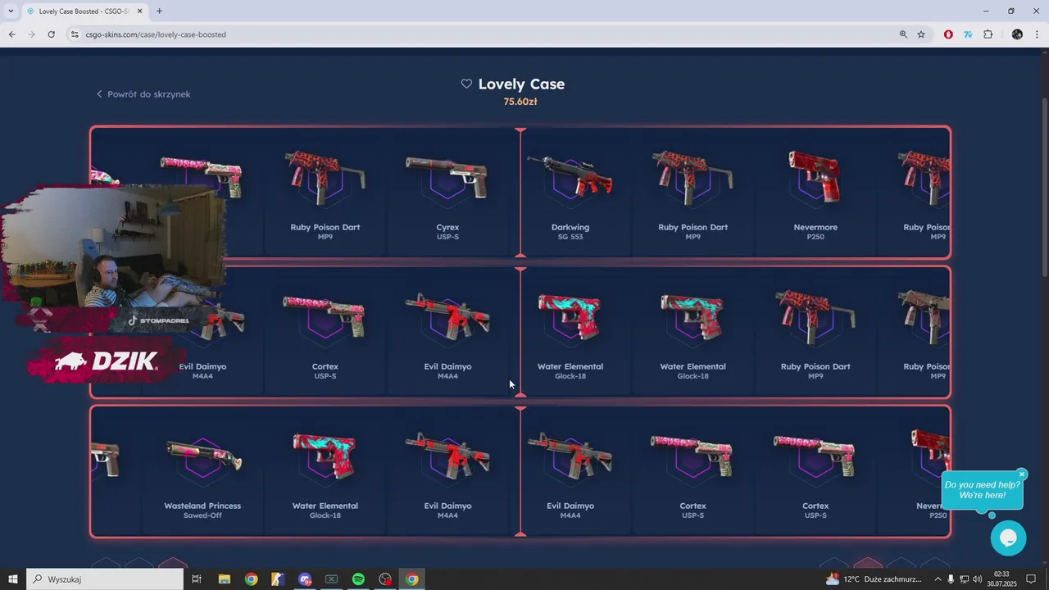Dismiss the Do you need help popup
Viewport: 1049px width, 590px height.
coord(1022,474)
